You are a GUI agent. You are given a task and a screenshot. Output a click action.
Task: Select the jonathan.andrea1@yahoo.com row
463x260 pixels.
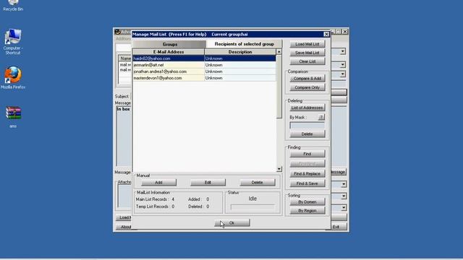[x=204, y=71]
